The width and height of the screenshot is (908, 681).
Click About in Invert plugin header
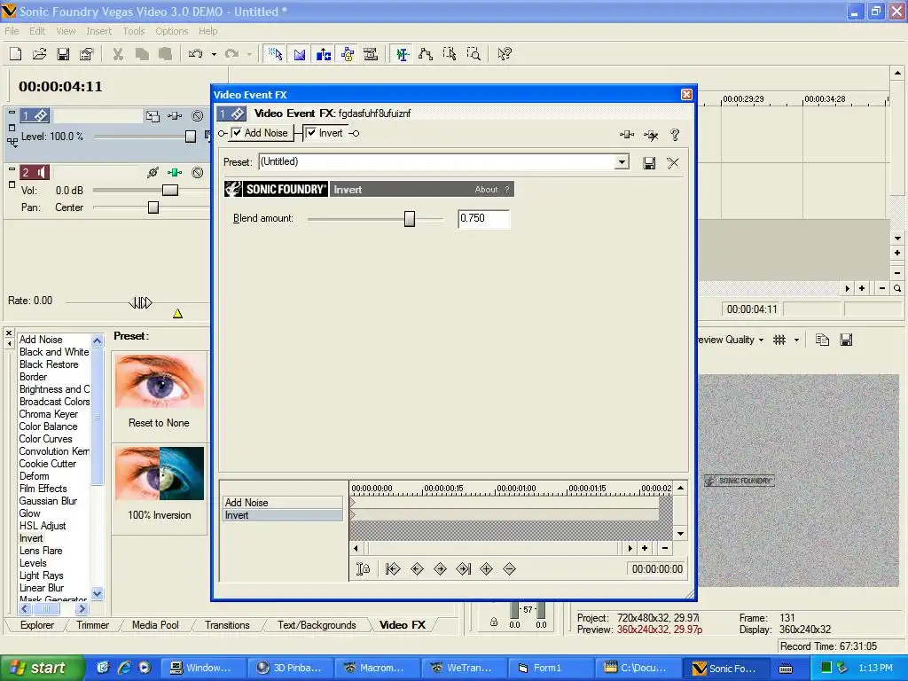pos(487,190)
